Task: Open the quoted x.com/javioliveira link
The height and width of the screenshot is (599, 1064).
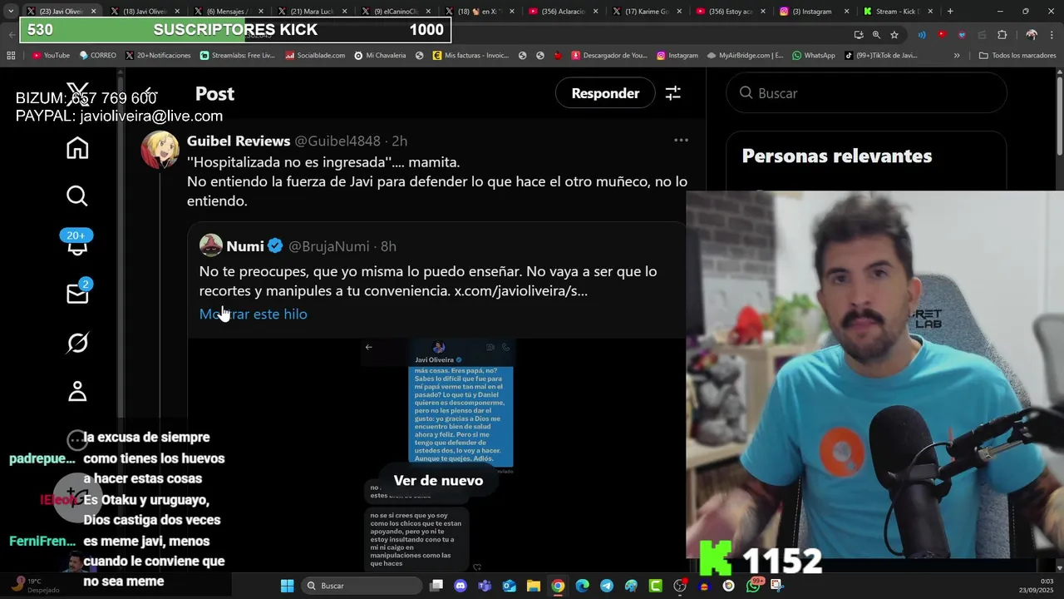Action: click(520, 291)
